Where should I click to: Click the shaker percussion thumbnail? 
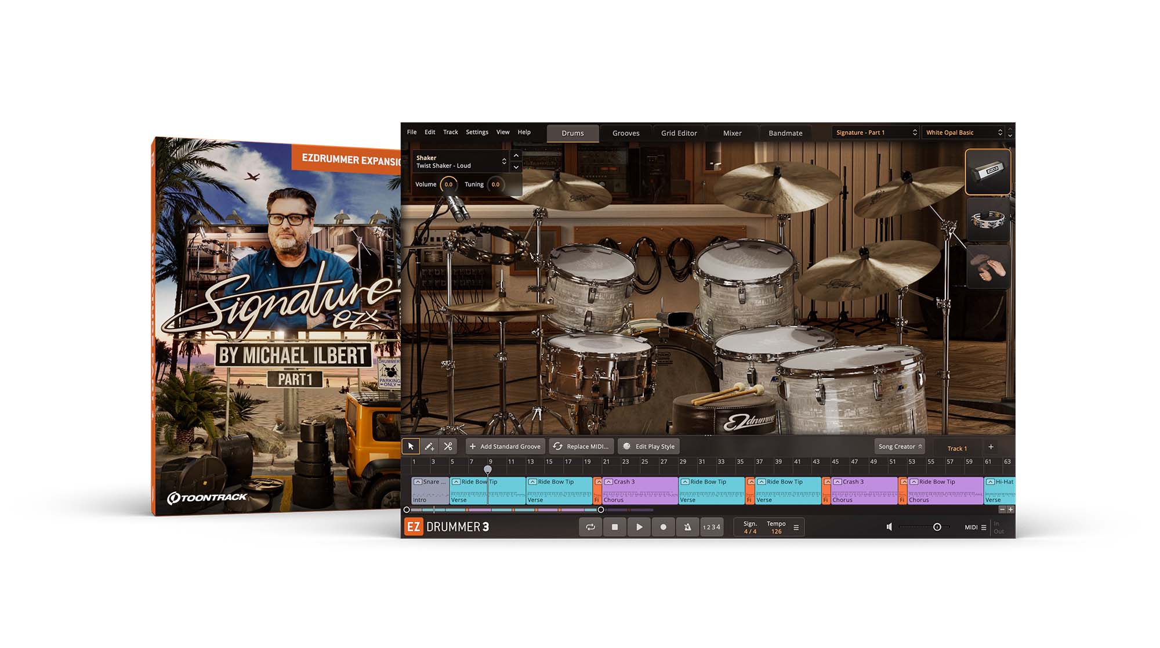click(988, 172)
